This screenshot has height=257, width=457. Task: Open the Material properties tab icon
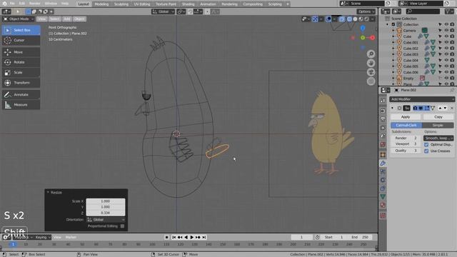tap(383, 205)
